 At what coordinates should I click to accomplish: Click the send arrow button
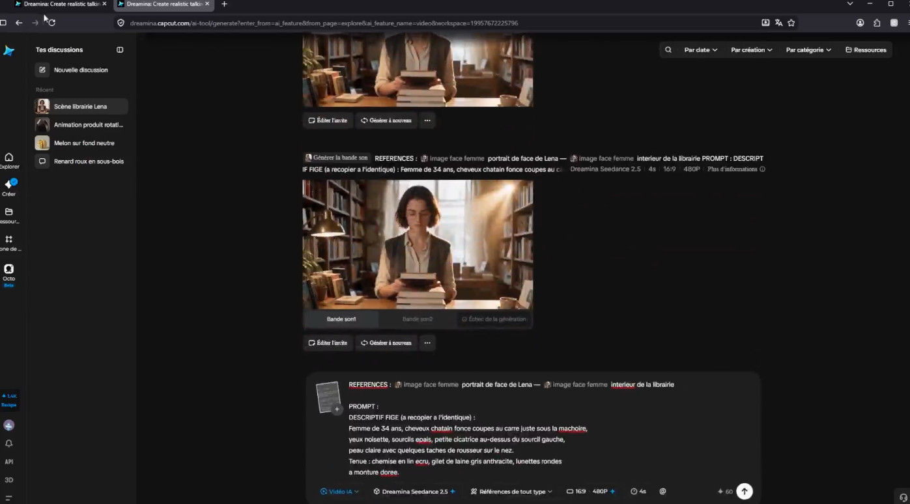(x=744, y=492)
